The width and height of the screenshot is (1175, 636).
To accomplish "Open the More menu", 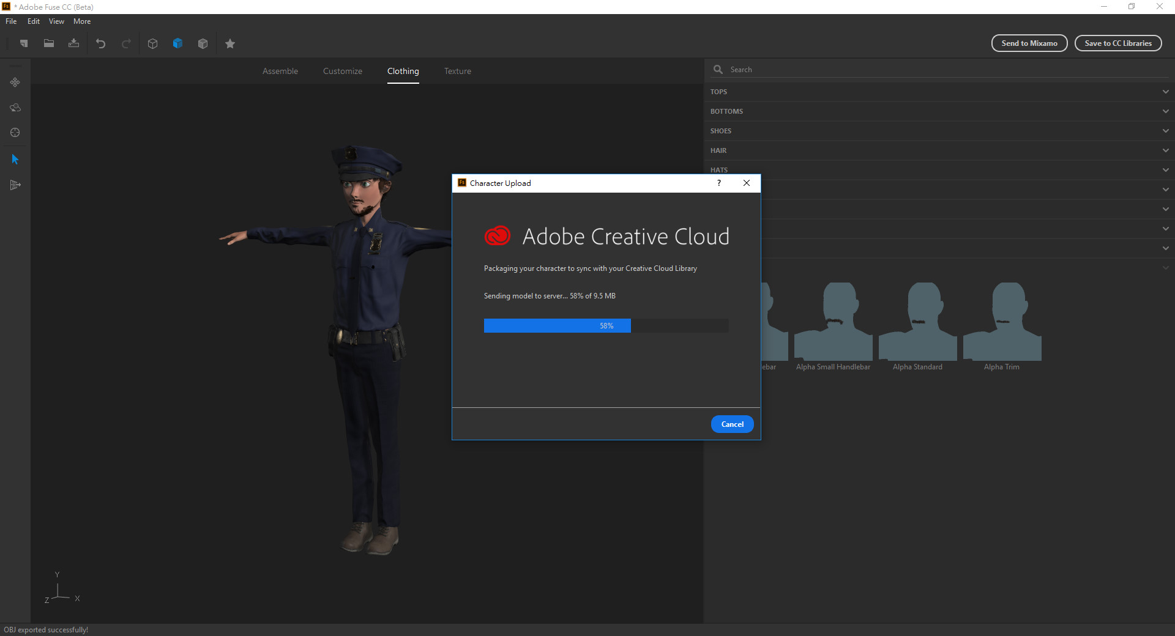I will click(82, 21).
